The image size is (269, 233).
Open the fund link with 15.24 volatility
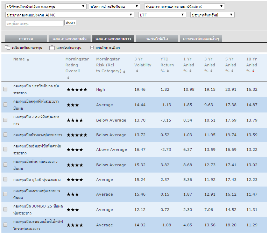(x=37, y=180)
